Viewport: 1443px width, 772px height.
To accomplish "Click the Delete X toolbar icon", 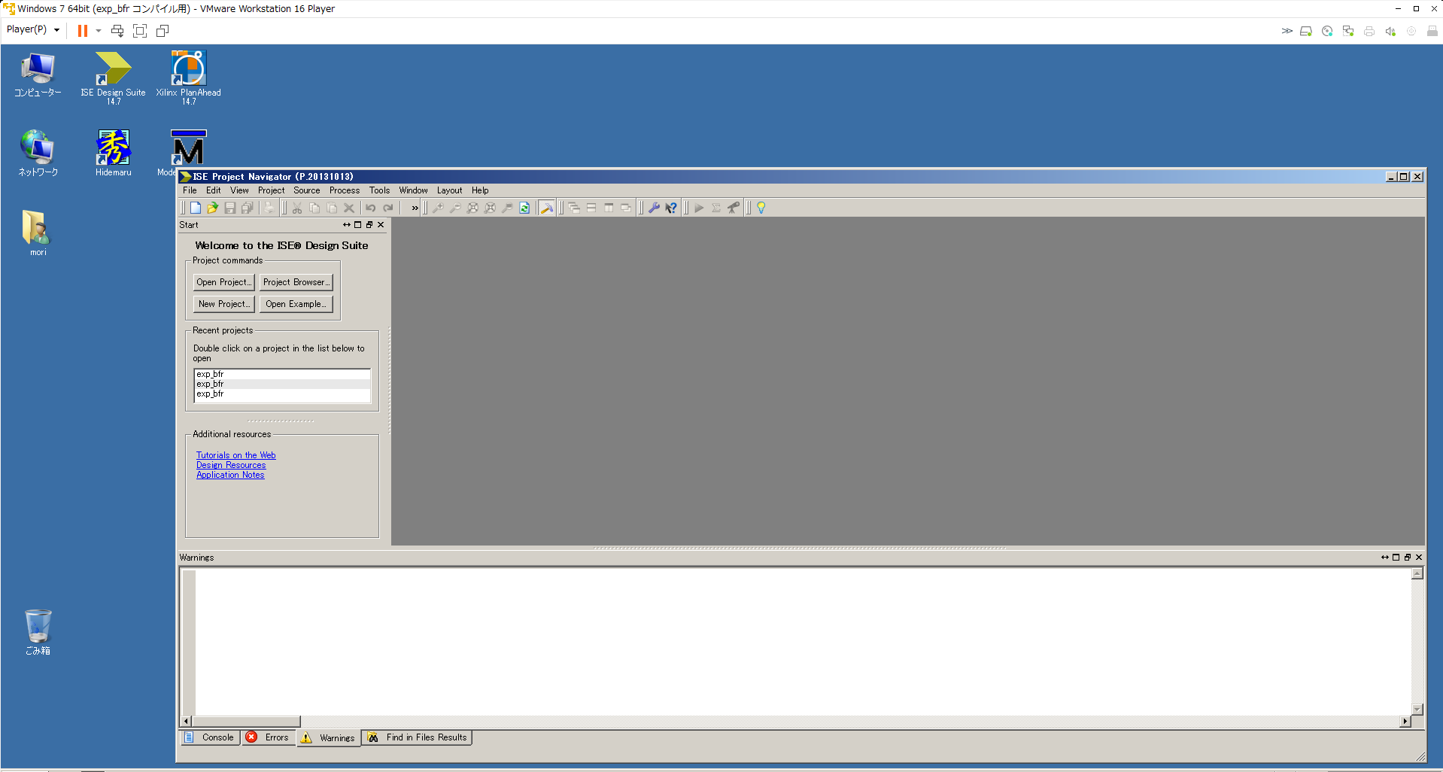I will 349,208.
